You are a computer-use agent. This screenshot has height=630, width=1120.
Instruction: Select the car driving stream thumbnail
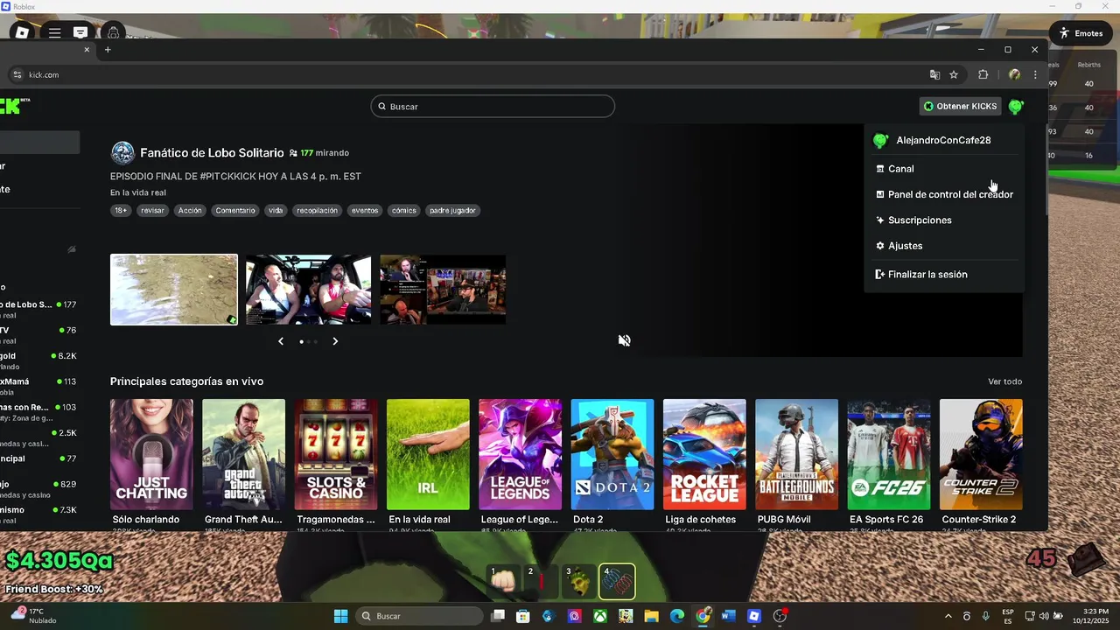(x=308, y=290)
